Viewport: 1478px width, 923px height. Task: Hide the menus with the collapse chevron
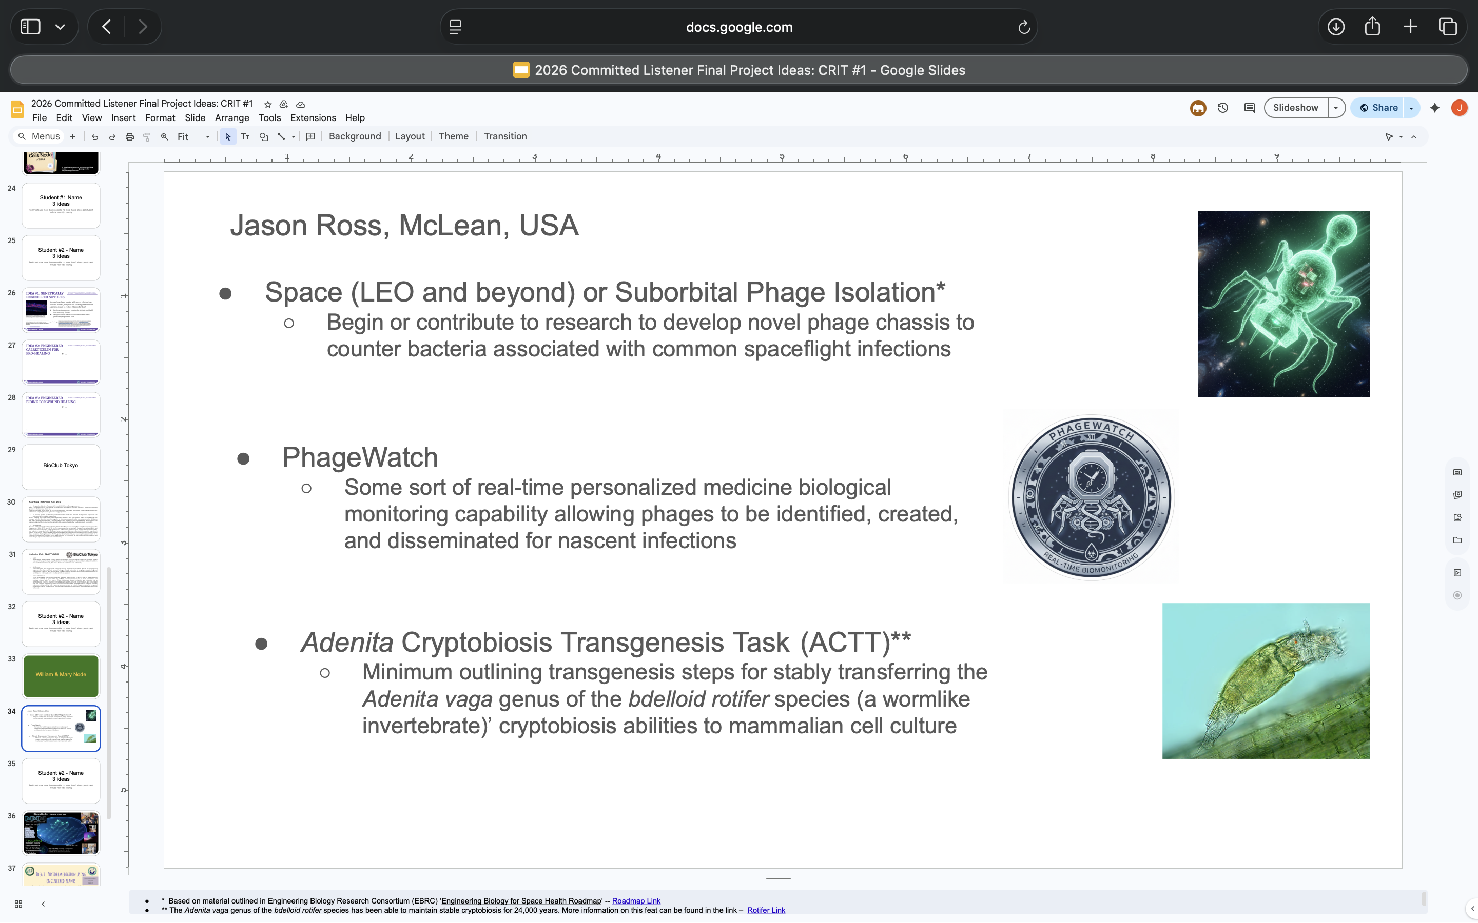pyautogui.click(x=1414, y=137)
